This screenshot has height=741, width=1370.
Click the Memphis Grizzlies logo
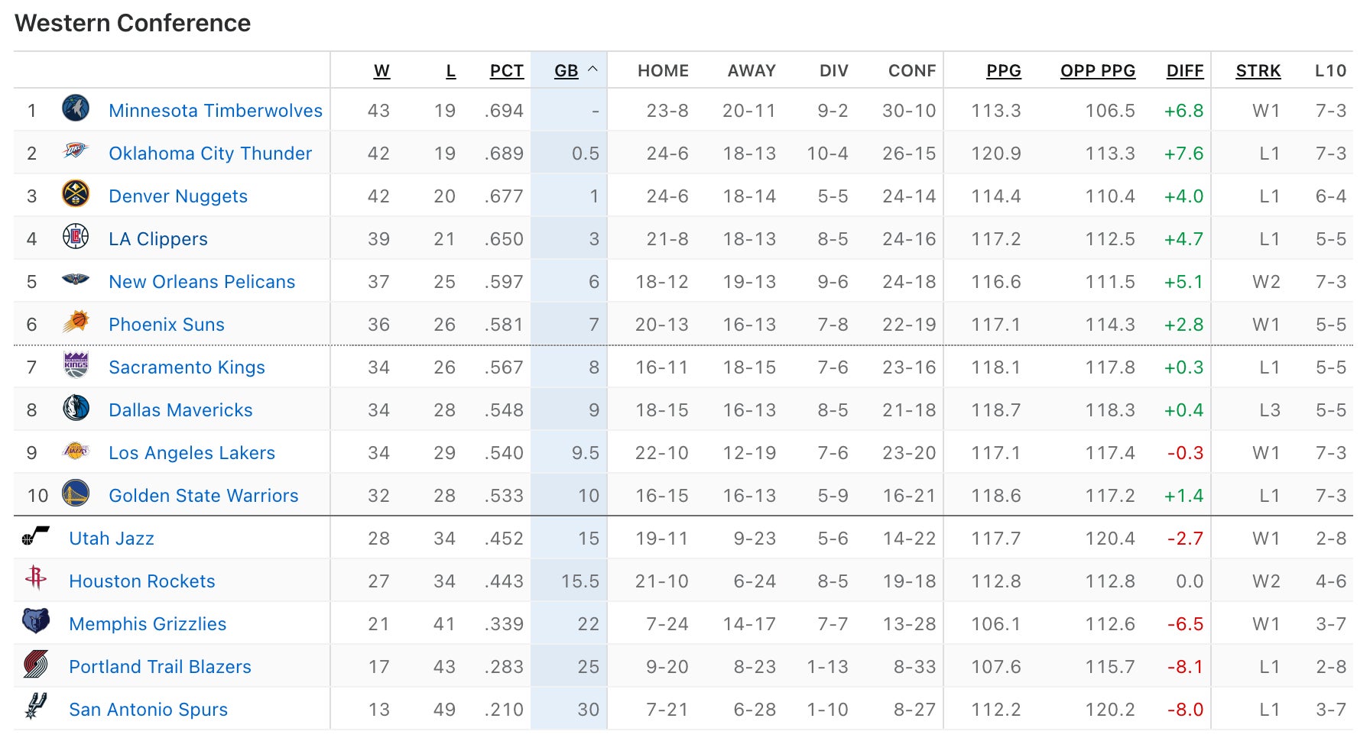[x=36, y=622]
